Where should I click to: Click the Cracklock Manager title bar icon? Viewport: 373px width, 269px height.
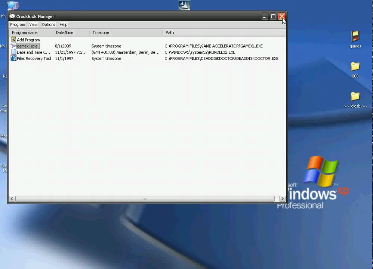12,16
